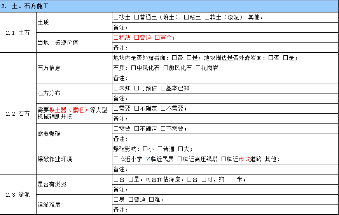The width and height of the screenshot is (339, 215).
Task: Click the blank depth field before 米
Action: point(231,180)
